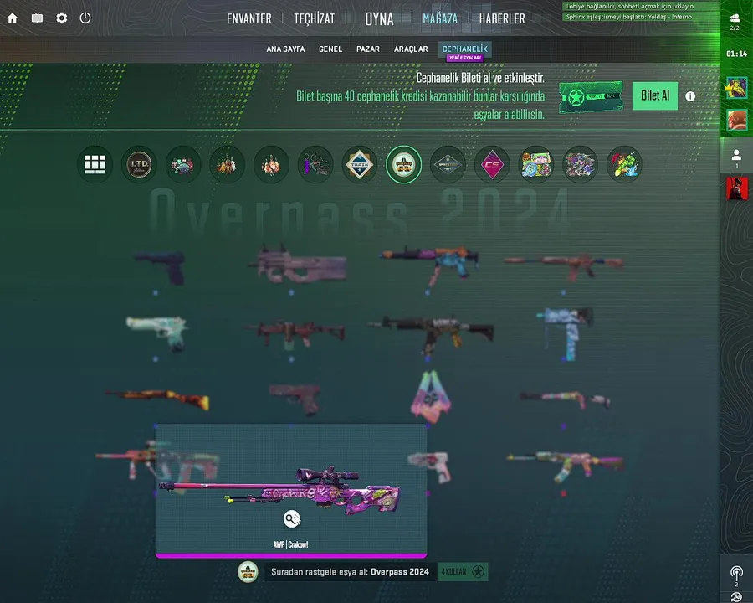Click the second lobby member avatar
The height and width of the screenshot is (603, 753).
[x=736, y=120]
